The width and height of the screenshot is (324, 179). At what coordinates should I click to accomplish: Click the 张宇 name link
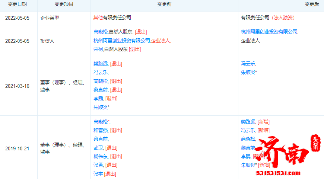click(x=98, y=174)
